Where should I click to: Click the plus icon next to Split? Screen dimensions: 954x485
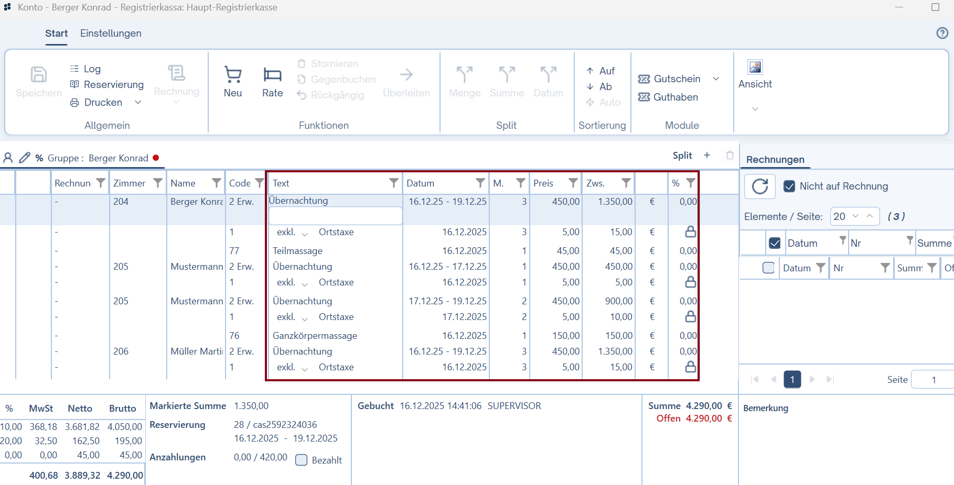tap(707, 156)
